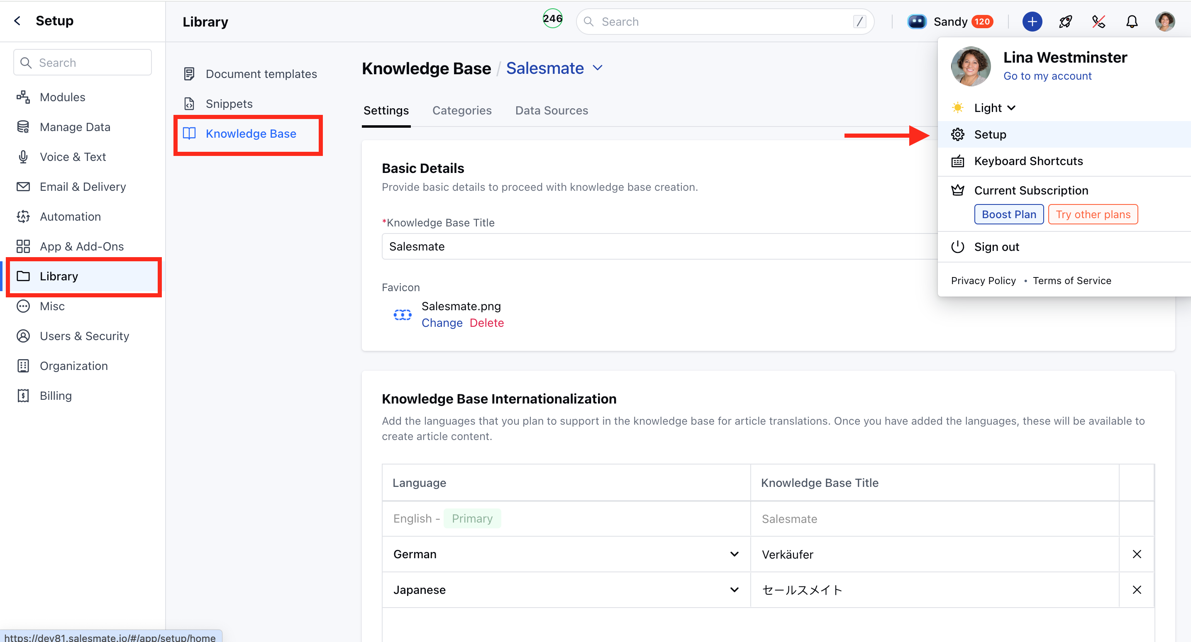Viewport: 1191px width, 642px height.
Task: Click the Delete favicon link
Action: [486, 323]
